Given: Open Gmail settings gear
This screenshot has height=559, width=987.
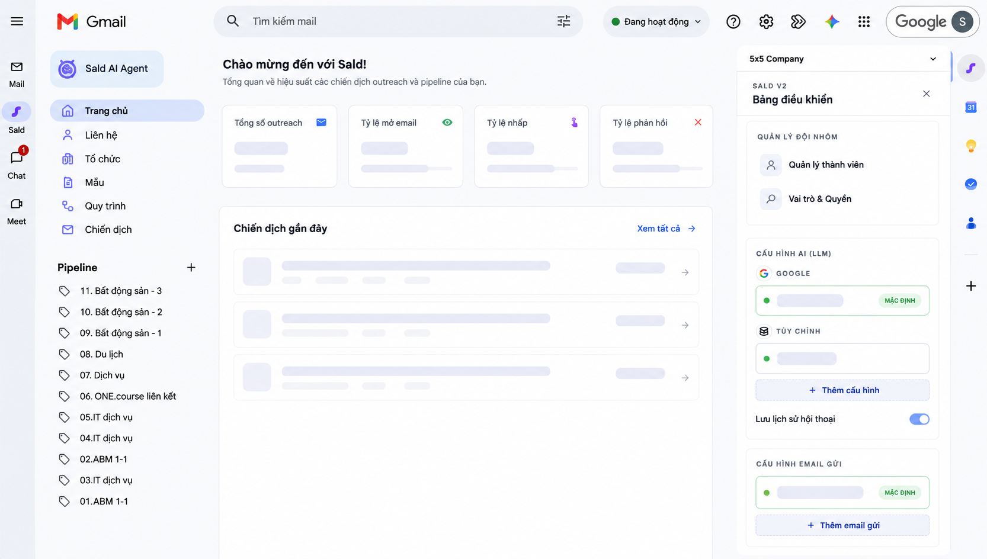Looking at the screenshot, I should pyautogui.click(x=766, y=22).
